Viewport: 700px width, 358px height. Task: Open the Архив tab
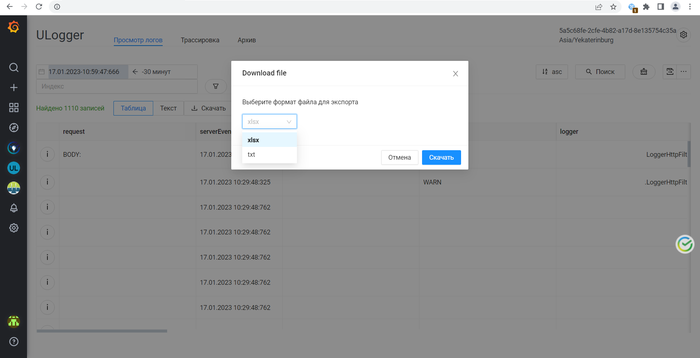[x=246, y=40]
